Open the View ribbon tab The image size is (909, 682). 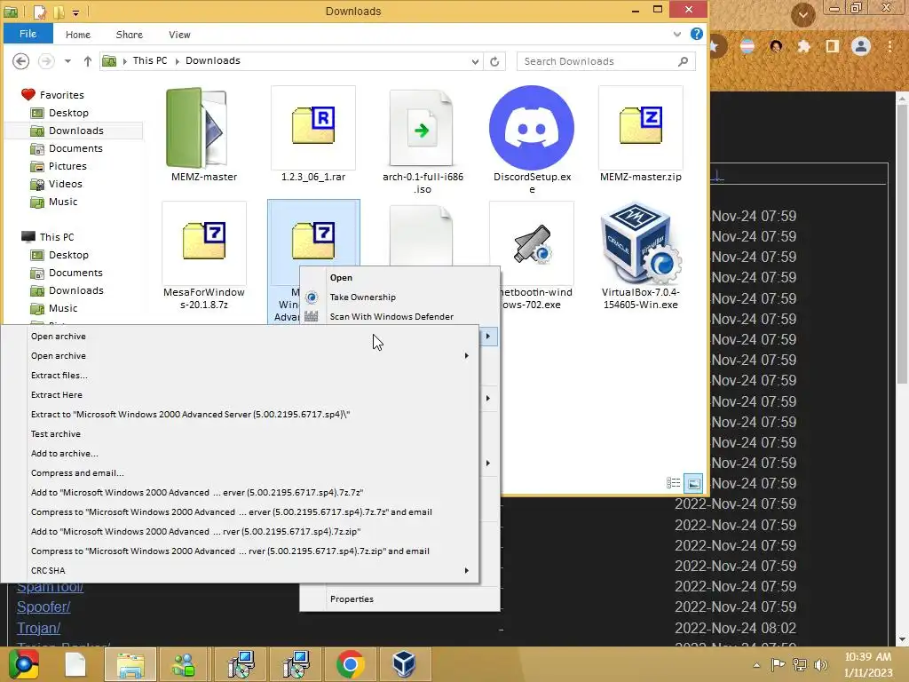click(x=179, y=35)
